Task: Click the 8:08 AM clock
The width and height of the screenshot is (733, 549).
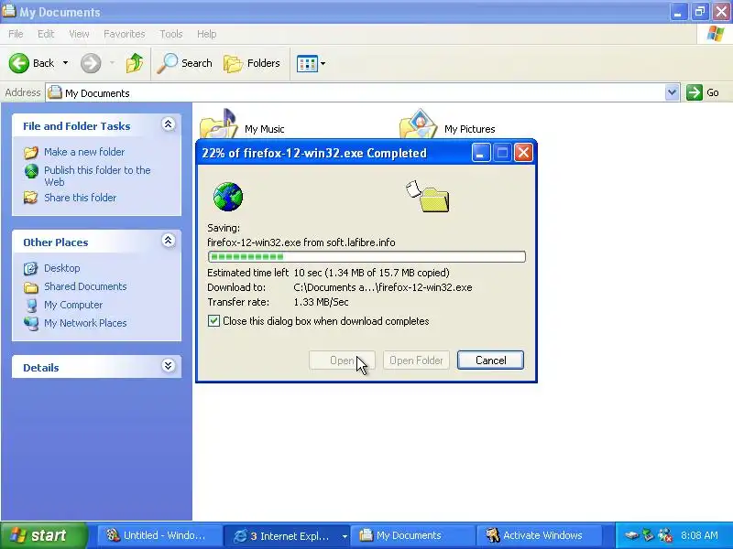Action: click(699, 535)
